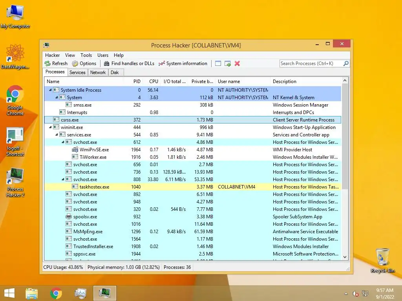Select the taskhostex.exe row
This screenshot has width=402, height=301.
193,187
